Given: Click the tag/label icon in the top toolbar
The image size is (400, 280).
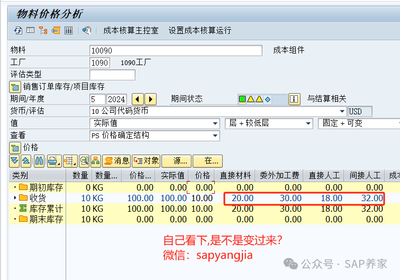Looking at the screenshot, I should tap(87, 30).
